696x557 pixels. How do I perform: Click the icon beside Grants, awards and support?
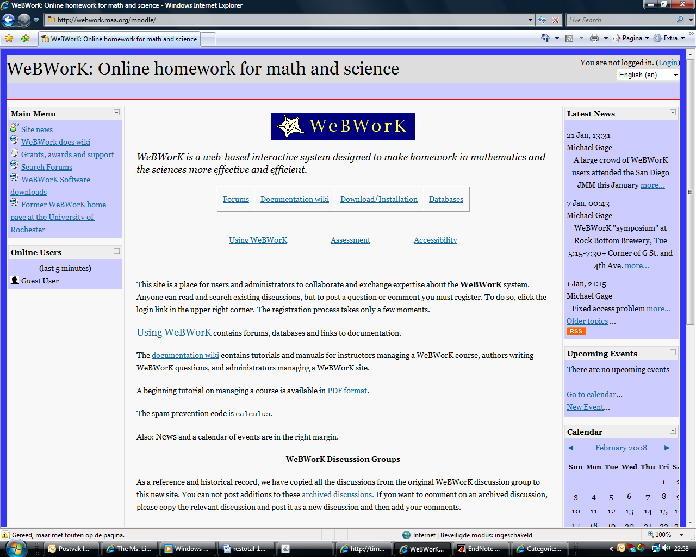click(15, 153)
